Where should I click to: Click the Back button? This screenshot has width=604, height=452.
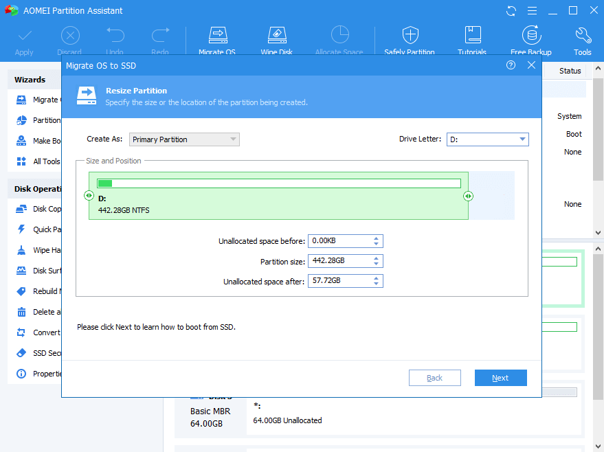(x=434, y=378)
